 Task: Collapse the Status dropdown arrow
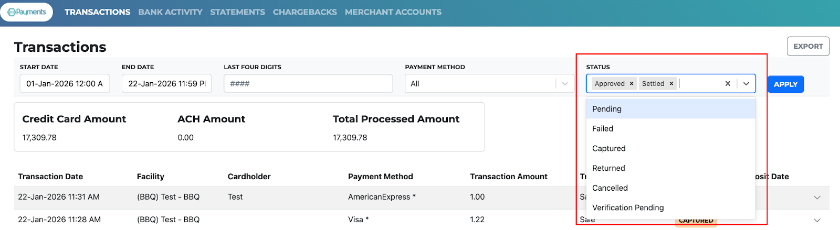(x=746, y=84)
